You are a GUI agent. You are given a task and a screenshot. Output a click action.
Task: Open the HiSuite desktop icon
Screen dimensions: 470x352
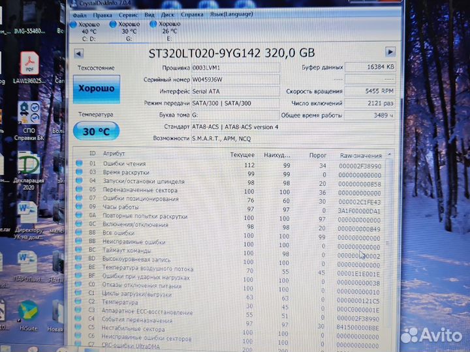pos(28,316)
